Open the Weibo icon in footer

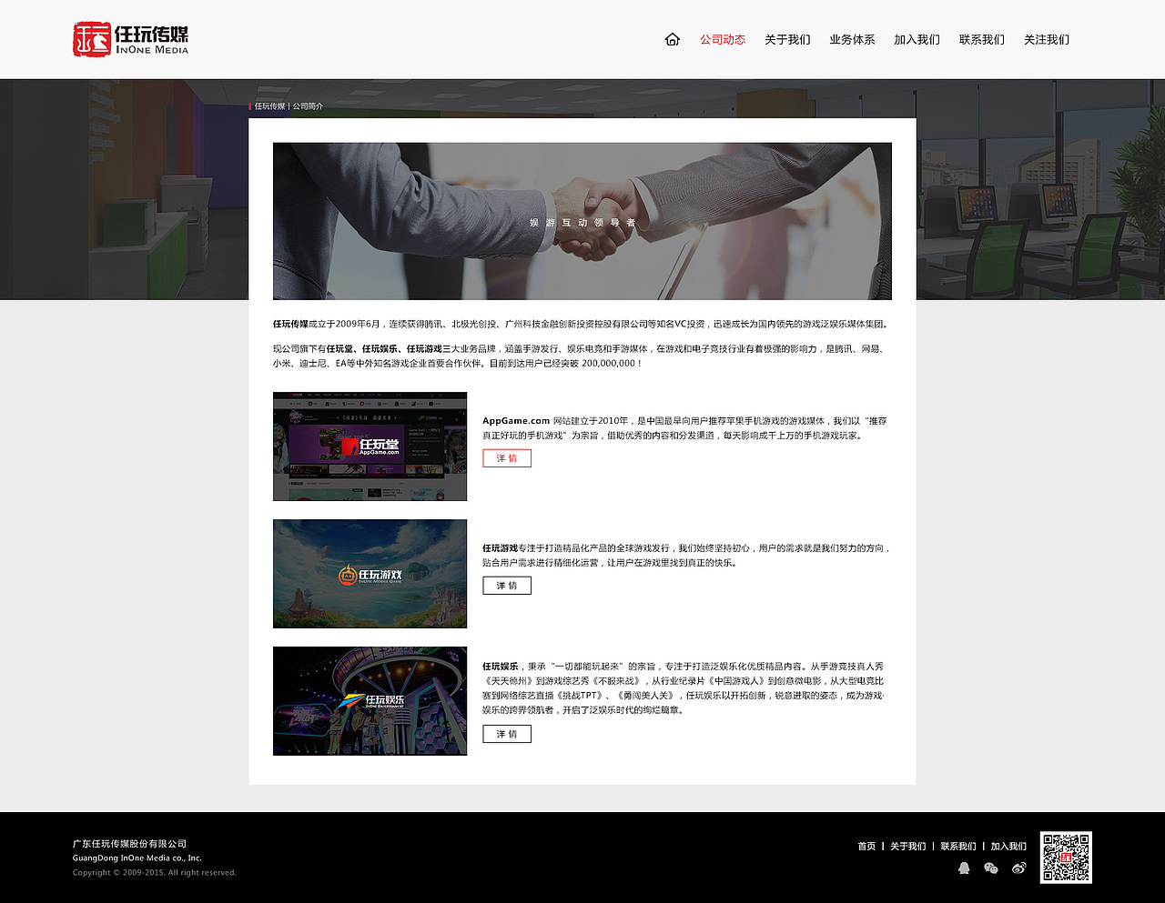tap(1019, 868)
